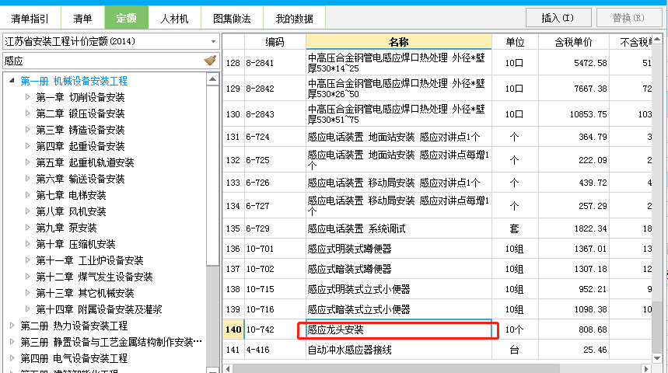The width and height of the screenshot is (668, 373).
Task: Select row 8-2841 code cell
Action: point(275,63)
